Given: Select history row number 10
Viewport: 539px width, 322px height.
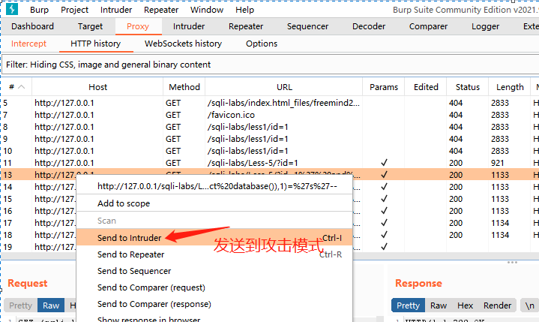Looking at the screenshot, I should point(270,151).
